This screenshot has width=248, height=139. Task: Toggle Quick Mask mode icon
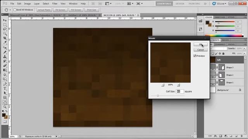(5, 122)
